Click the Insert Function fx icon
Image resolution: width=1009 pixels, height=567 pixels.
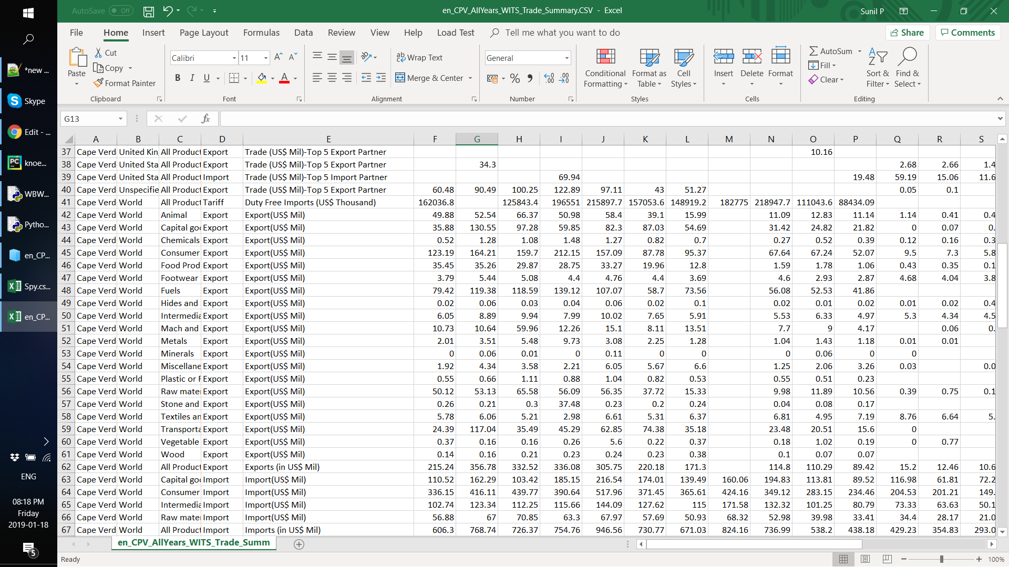point(205,119)
